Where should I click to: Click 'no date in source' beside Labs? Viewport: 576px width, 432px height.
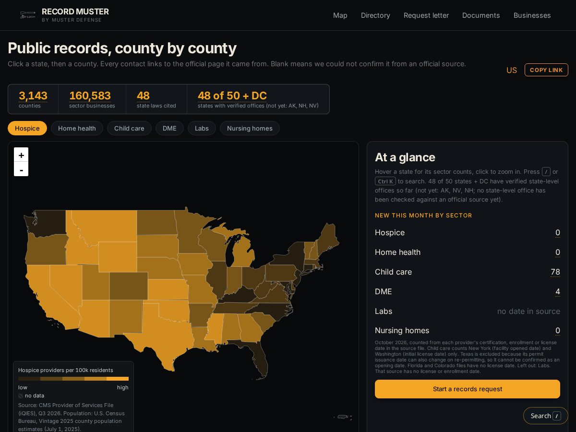(528, 311)
